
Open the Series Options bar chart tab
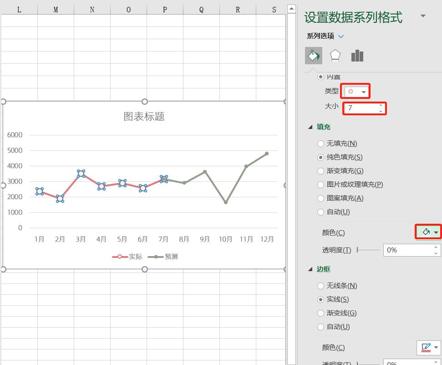357,56
